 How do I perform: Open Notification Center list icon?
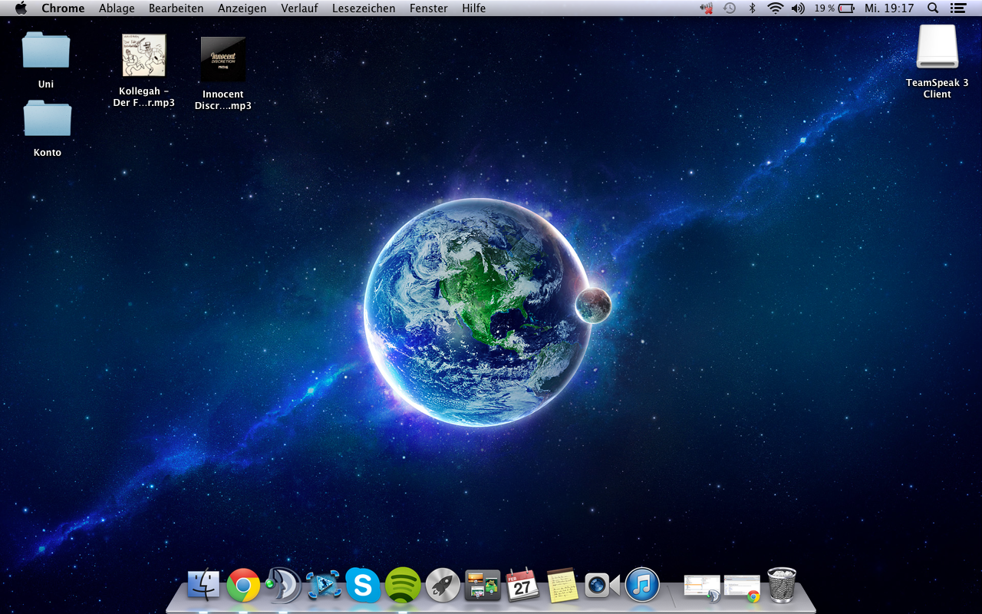(957, 8)
